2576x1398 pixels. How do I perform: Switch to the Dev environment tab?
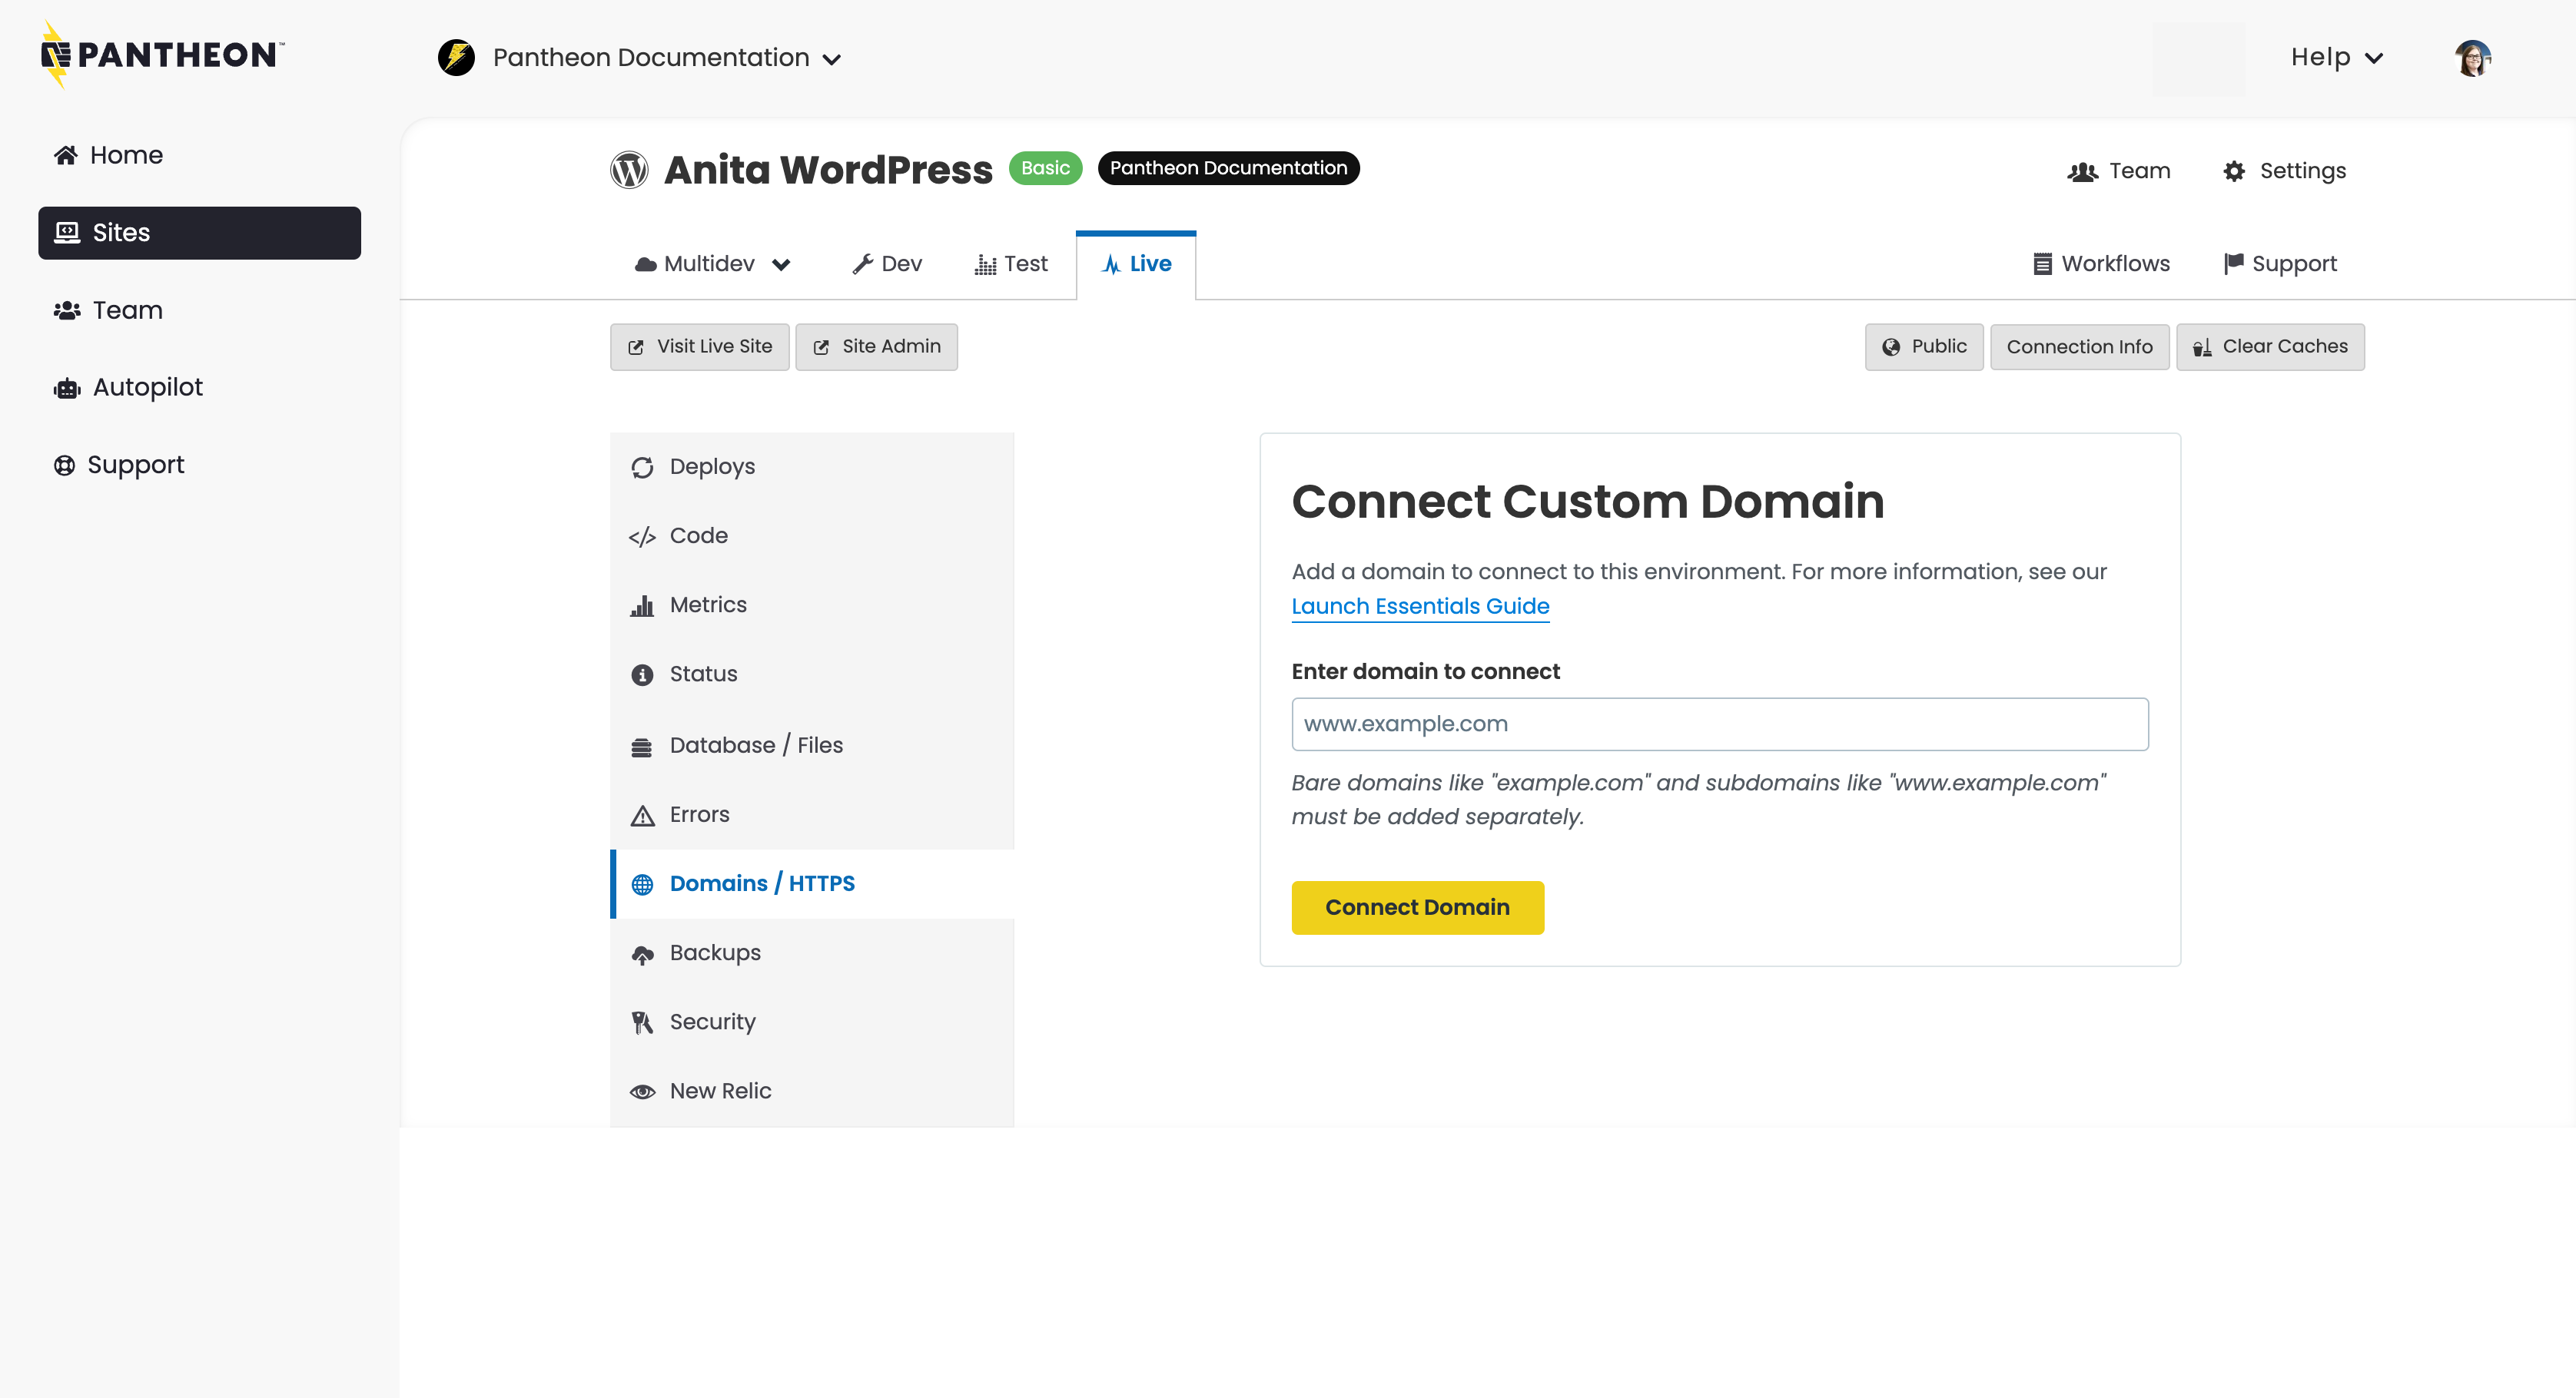(x=887, y=263)
